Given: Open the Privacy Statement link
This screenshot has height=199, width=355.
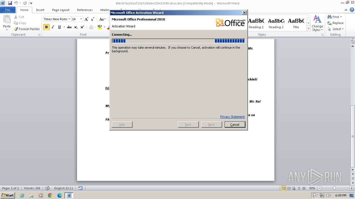Looking at the screenshot, I should (x=232, y=117).
